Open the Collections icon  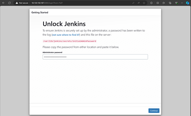pyautogui.click(x=170, y=3)
